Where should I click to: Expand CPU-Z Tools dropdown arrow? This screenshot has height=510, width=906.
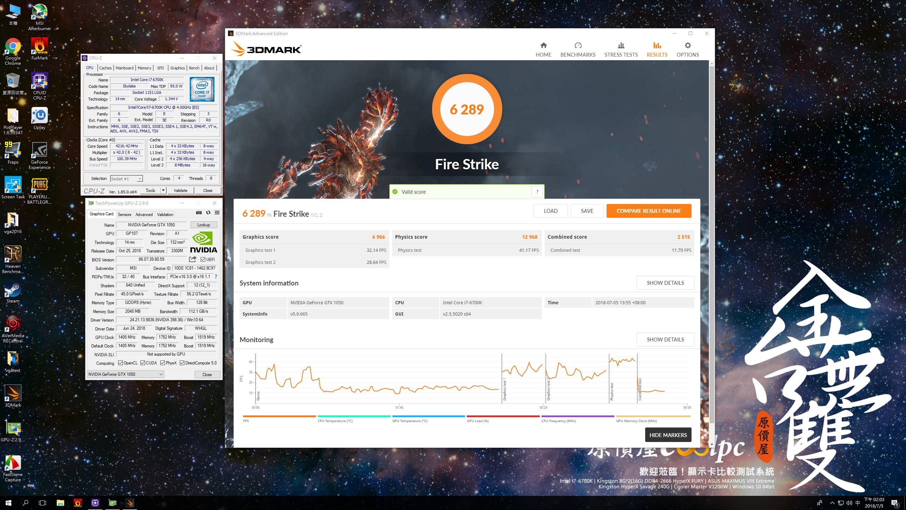(x=163, y=191)
